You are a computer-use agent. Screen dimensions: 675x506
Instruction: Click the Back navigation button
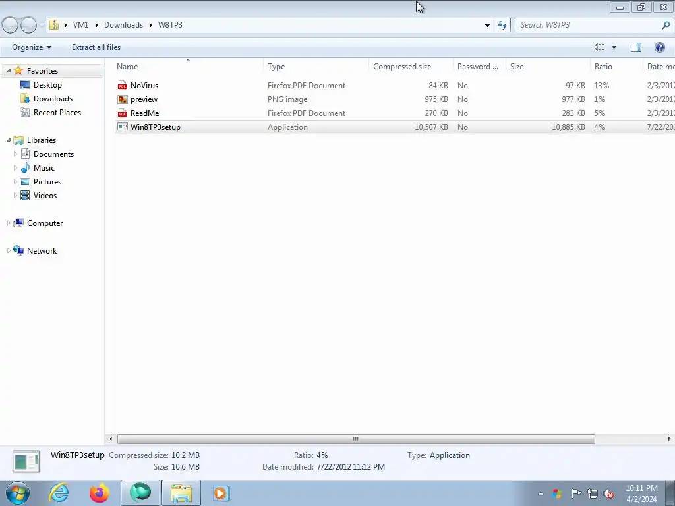(10, 26)
